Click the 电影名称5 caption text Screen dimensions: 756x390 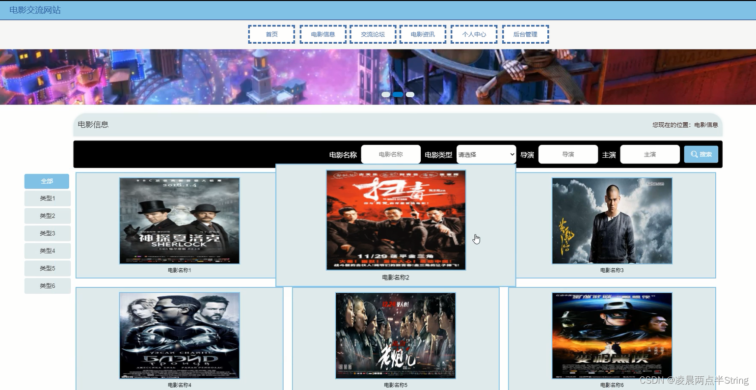pos(396,385)
